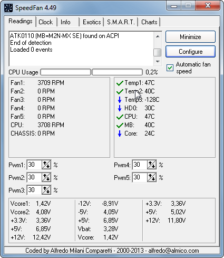224x258 pixels.
Task: Click the green checkmark icon beside MB temperature
Action: 120,125
